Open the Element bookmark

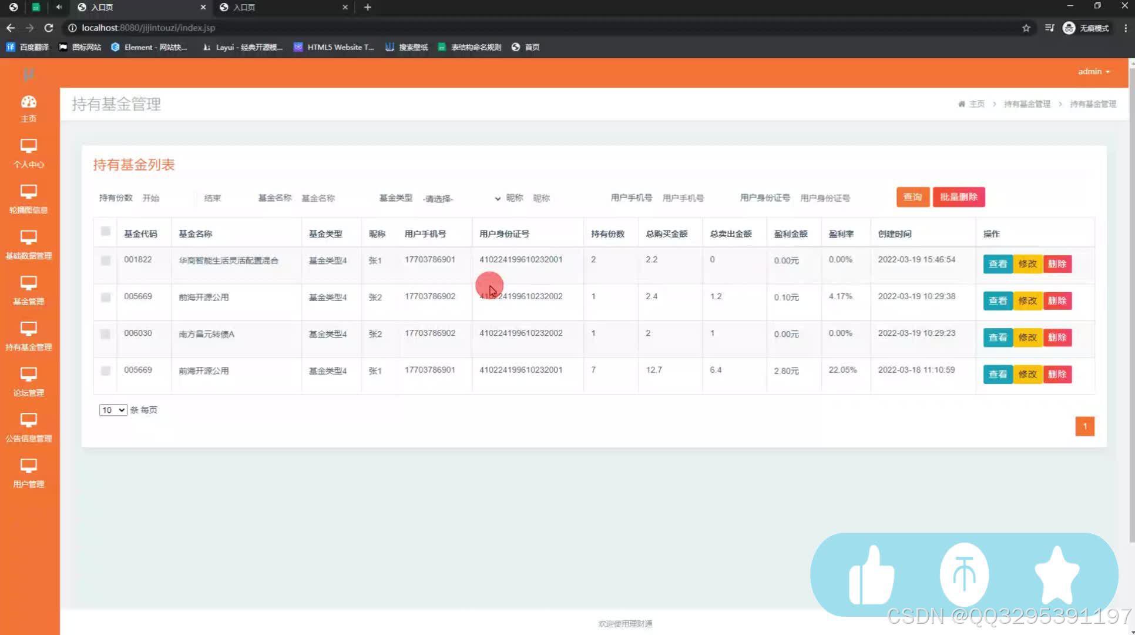[149, 47]
